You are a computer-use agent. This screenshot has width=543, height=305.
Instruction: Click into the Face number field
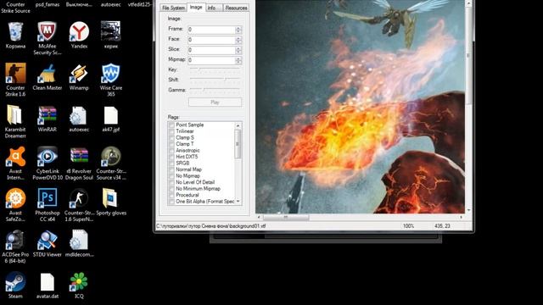pyautogui.click(x=211, y=40)
